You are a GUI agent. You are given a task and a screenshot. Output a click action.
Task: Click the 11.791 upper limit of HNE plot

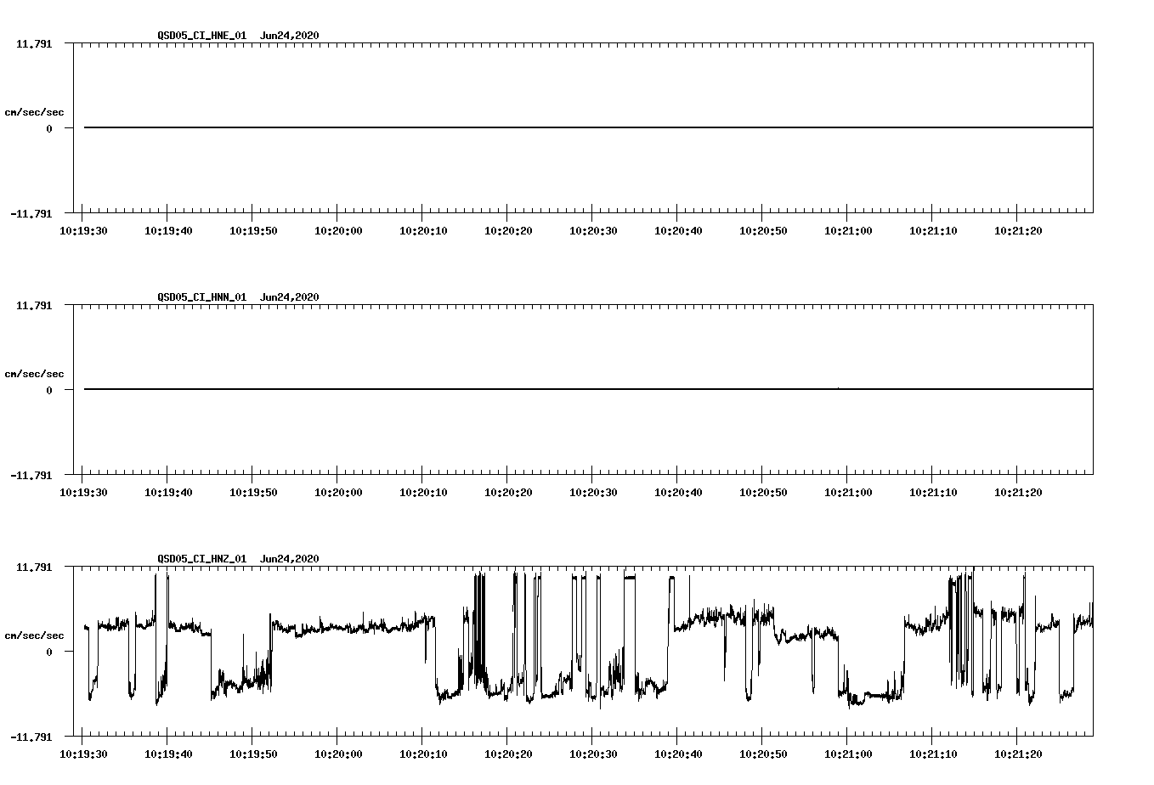coord(34,43)
